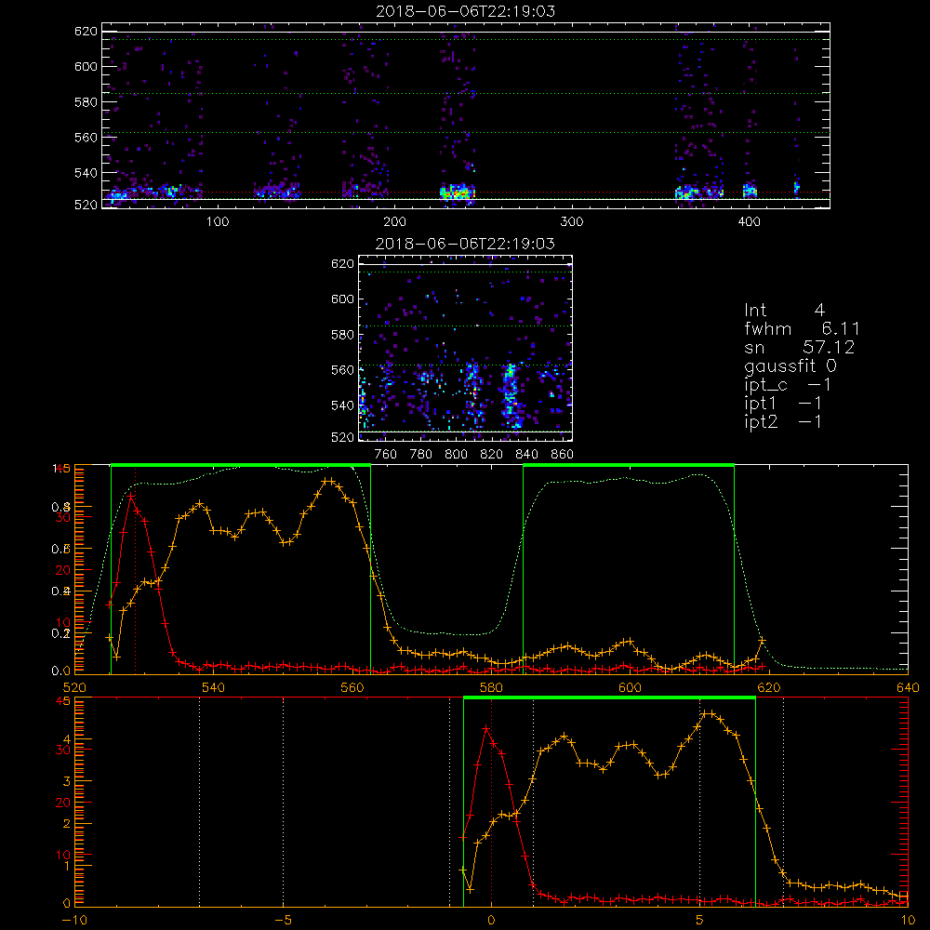This screenshot has width=930, height=930.
Task: Click x-axis label 560 on third plot
Action: (x=352, y=687)
